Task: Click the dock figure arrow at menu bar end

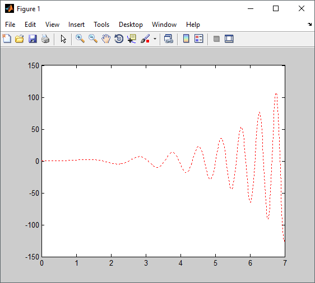Action: point(309,25)
